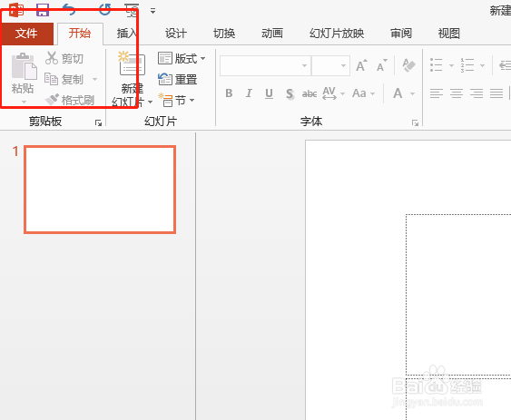Click Increase Font Size icon
Image resolution: width=511 pixels, height=420 pixels.
coord(361,66)
